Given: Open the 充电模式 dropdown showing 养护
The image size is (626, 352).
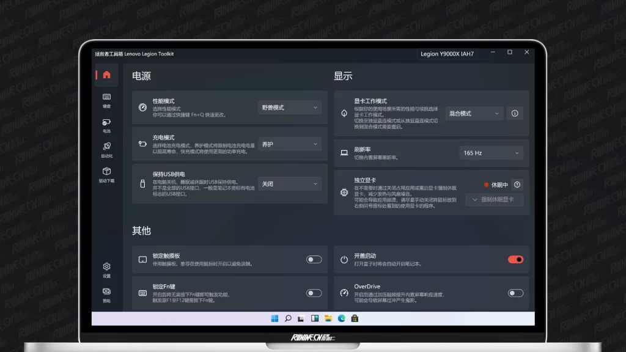Looking at the screenshot, I should pos(290,144).
